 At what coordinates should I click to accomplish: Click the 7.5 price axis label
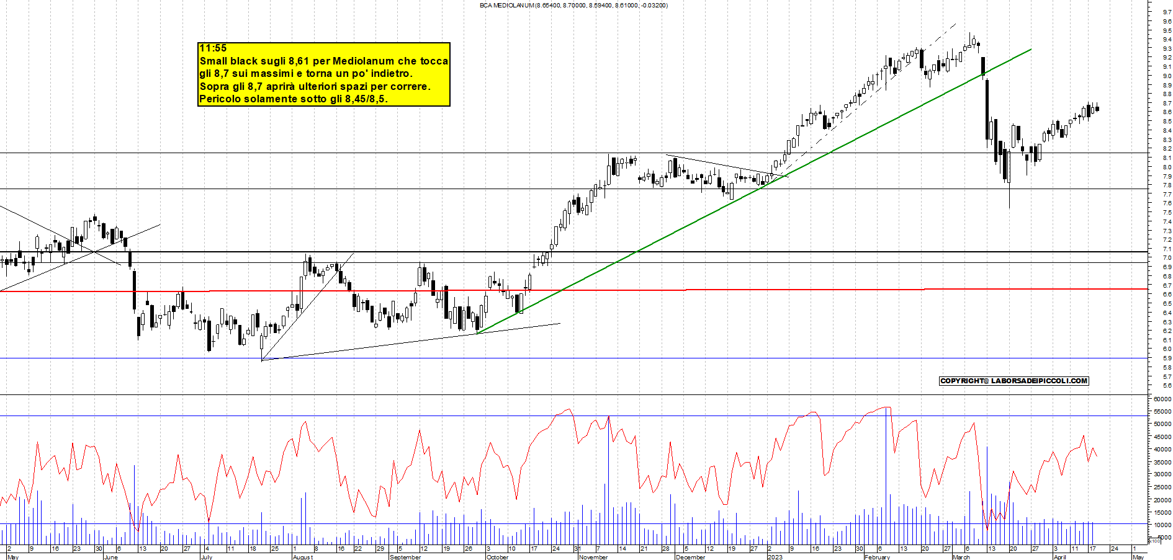(1167, 212)
